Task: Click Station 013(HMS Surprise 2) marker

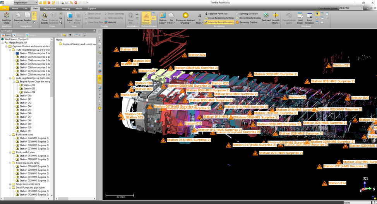Action: 163,140
